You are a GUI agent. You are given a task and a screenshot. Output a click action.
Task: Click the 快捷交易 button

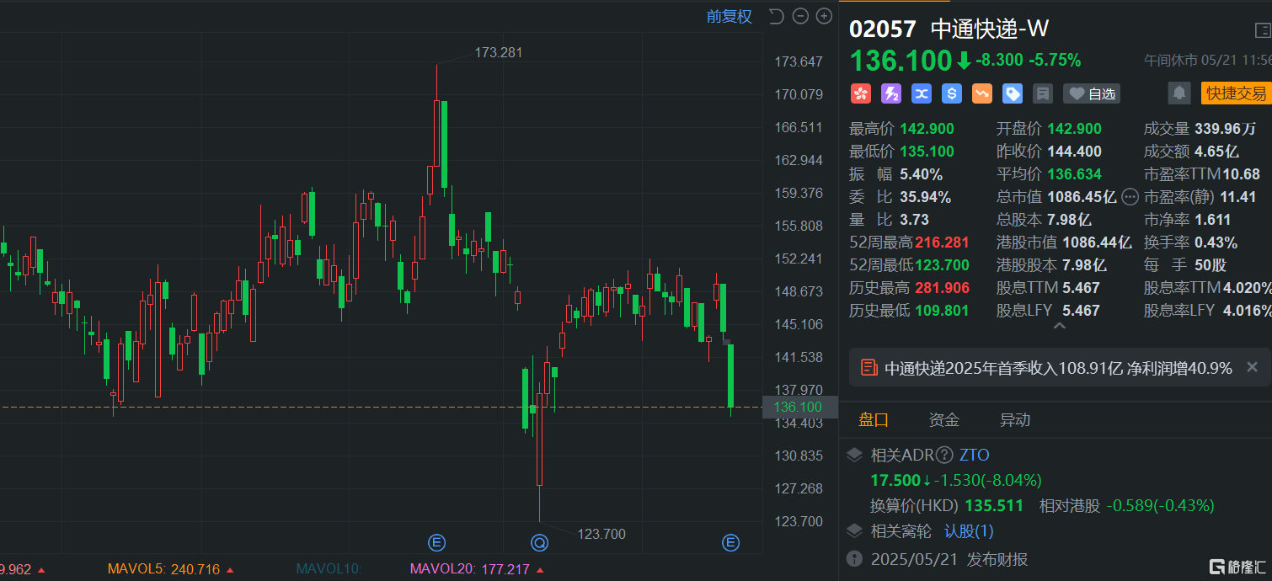[x=1236, y=93]
